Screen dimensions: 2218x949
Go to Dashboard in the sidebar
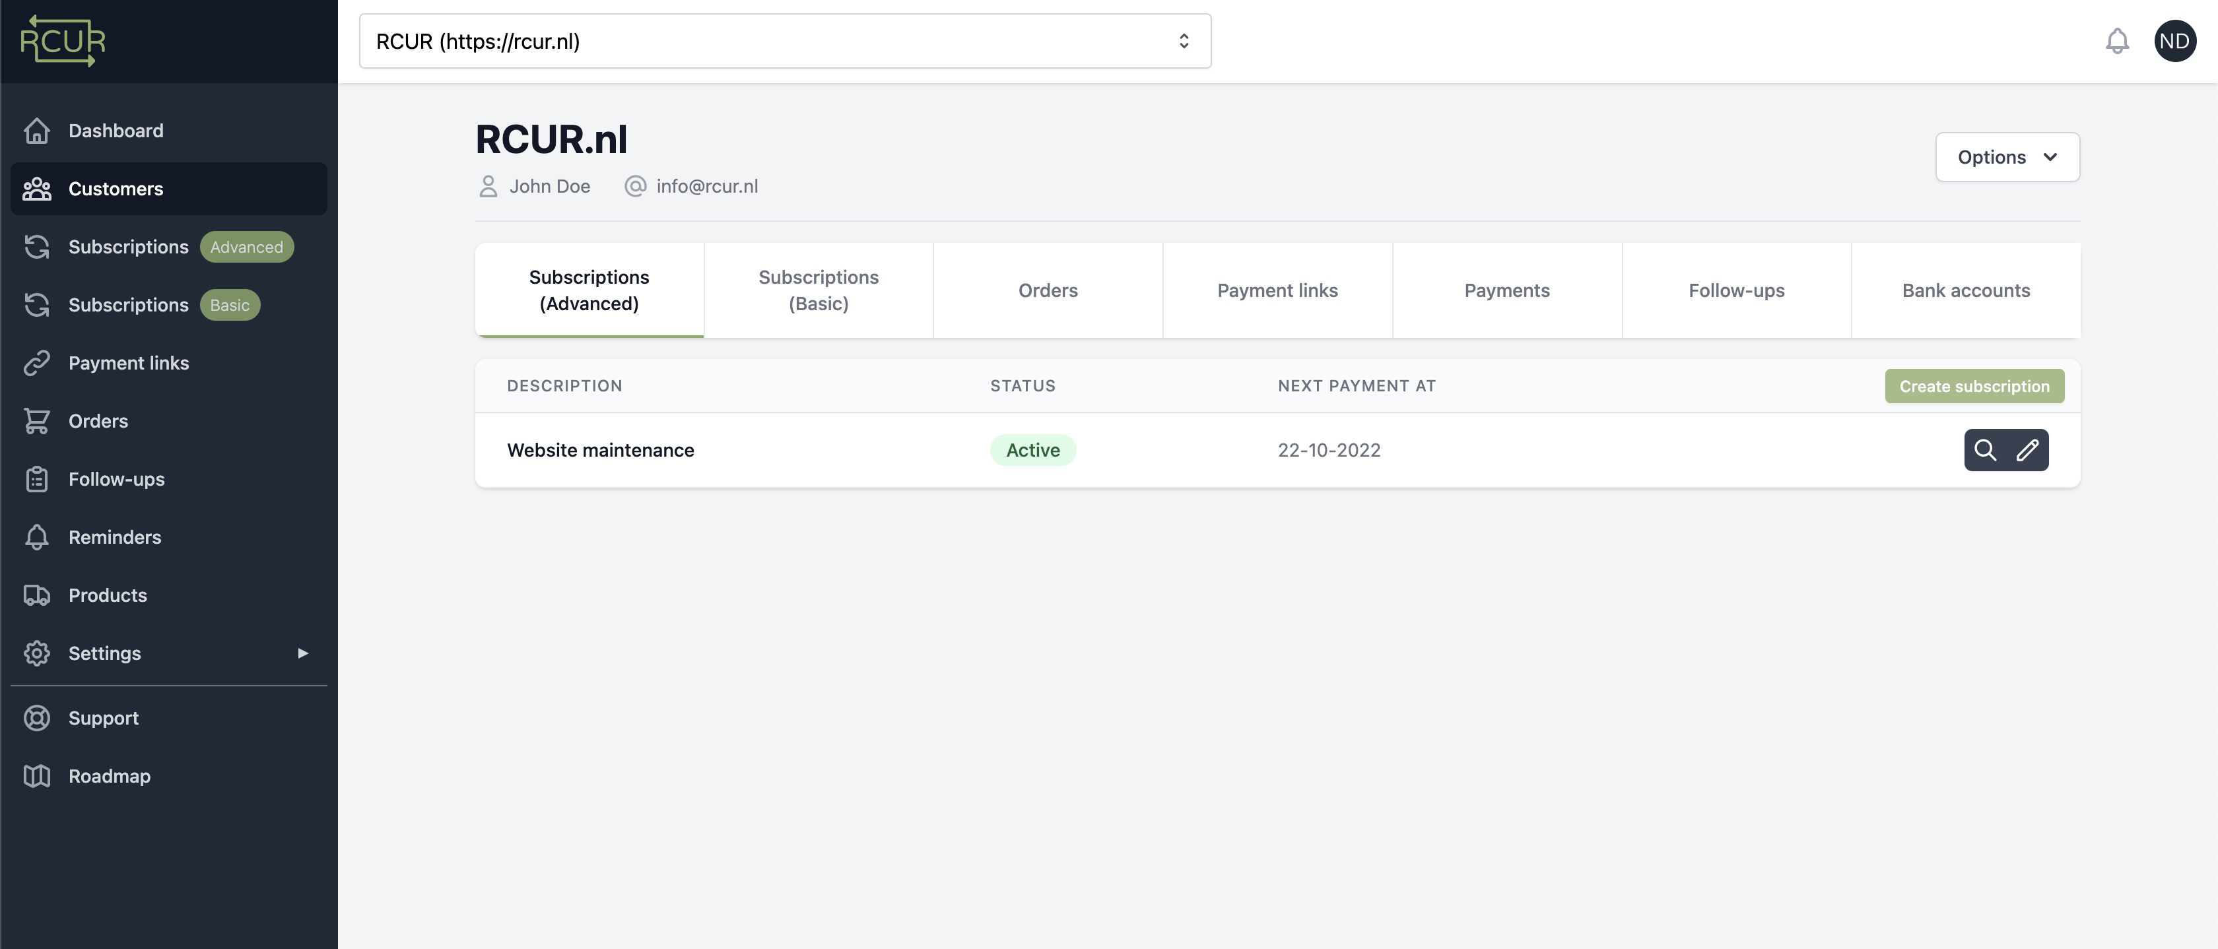tap(169, 131)
